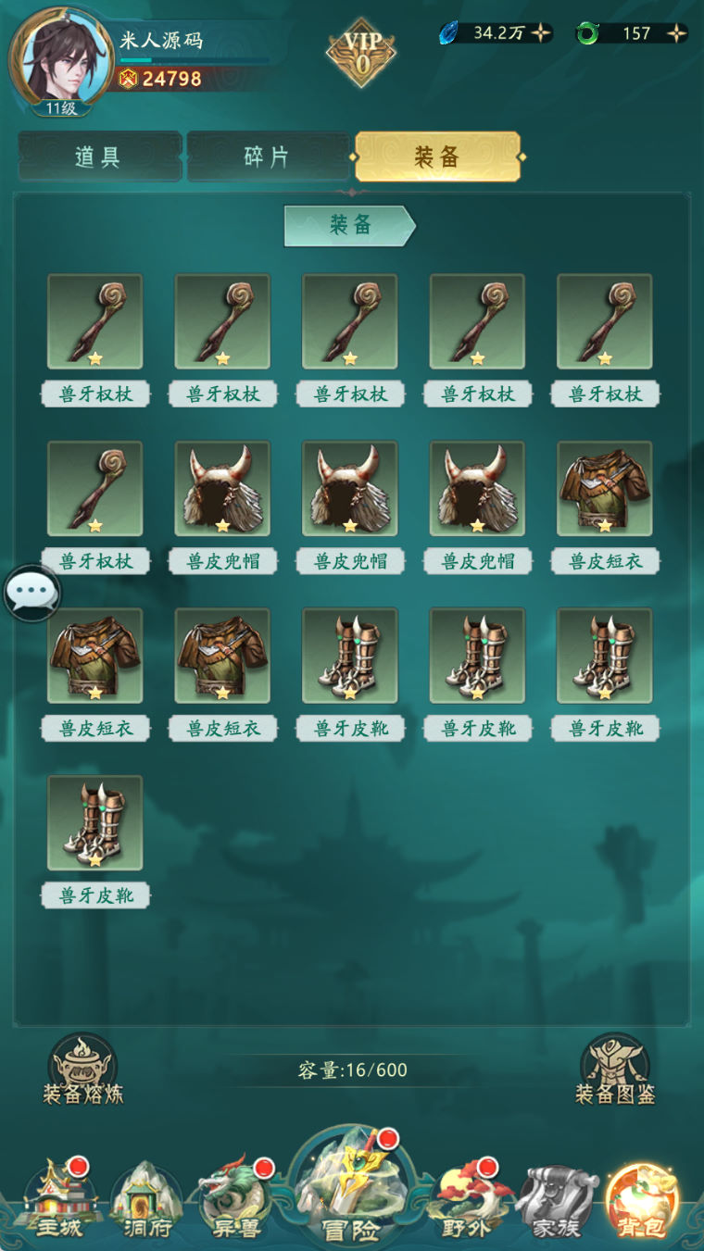The width and height of the screenshot is (704, 1251).
Task: Open the 装备图鉴 armor catalog icon
Action: (615, 1070)
